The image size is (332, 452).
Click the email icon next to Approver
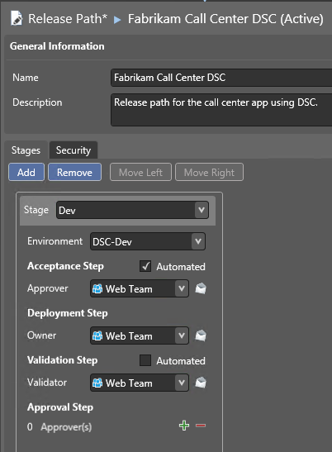pos(201,288)
